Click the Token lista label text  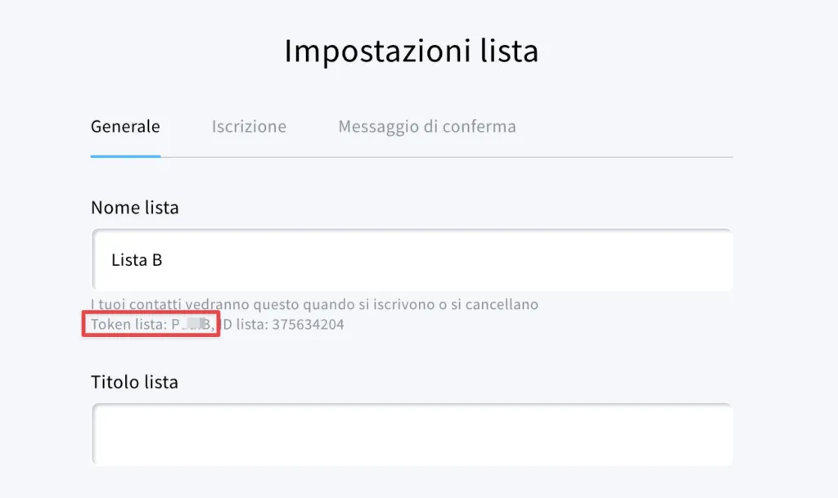(128, 324)
